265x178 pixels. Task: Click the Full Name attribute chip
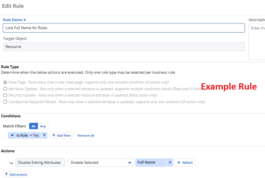pos(151,162)
